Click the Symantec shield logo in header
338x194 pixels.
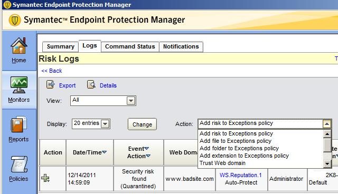[x=15, y=20]
